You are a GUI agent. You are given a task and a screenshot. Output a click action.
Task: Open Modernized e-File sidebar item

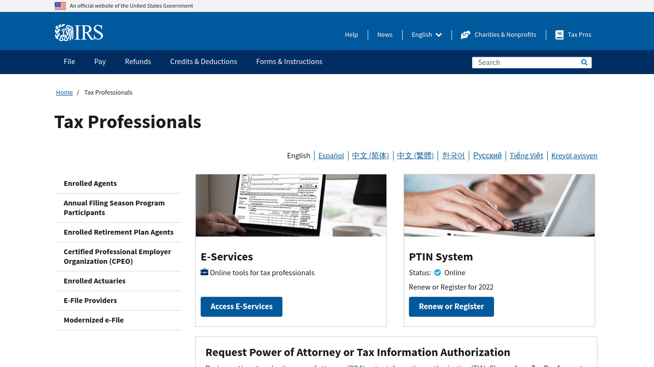pyautogui.click(x=93, y=320)
